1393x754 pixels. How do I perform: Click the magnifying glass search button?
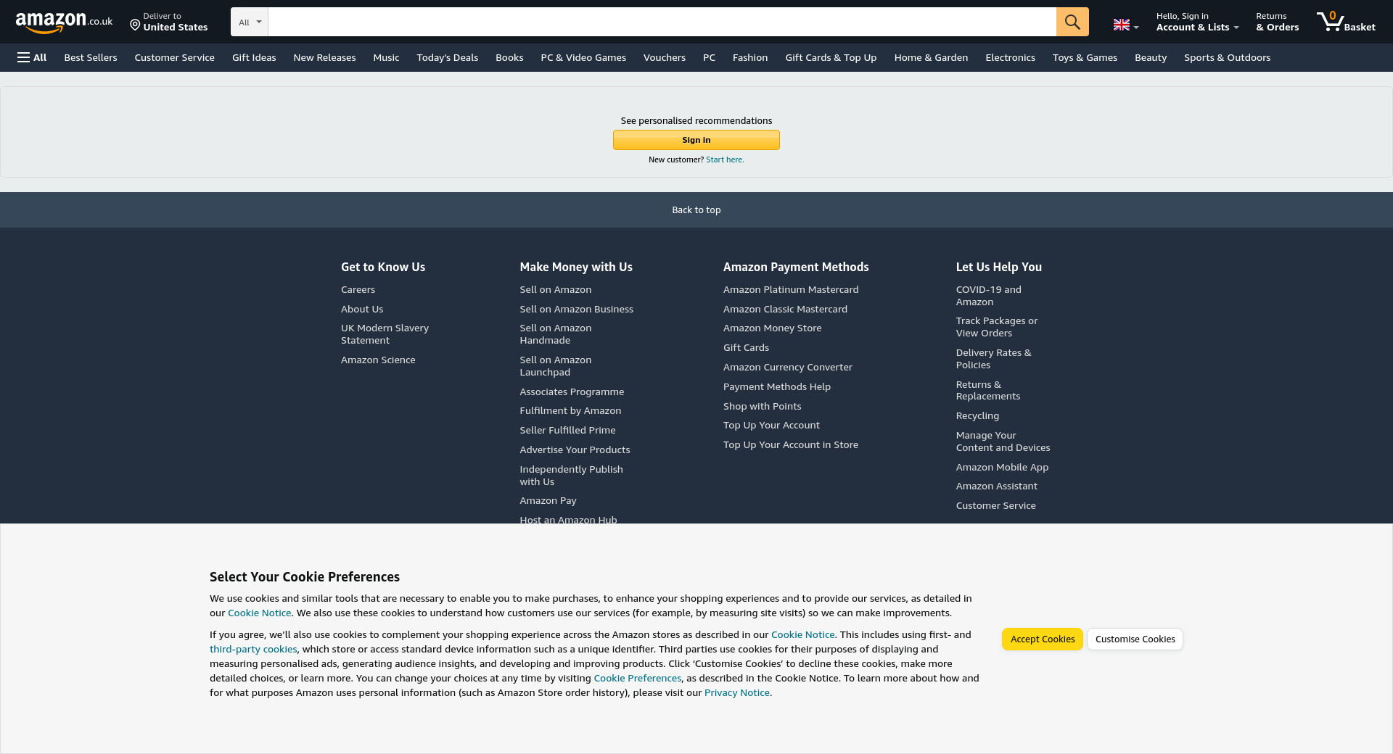1072,22
